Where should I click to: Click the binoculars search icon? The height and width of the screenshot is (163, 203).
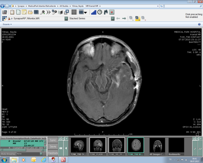click(106, 12)
